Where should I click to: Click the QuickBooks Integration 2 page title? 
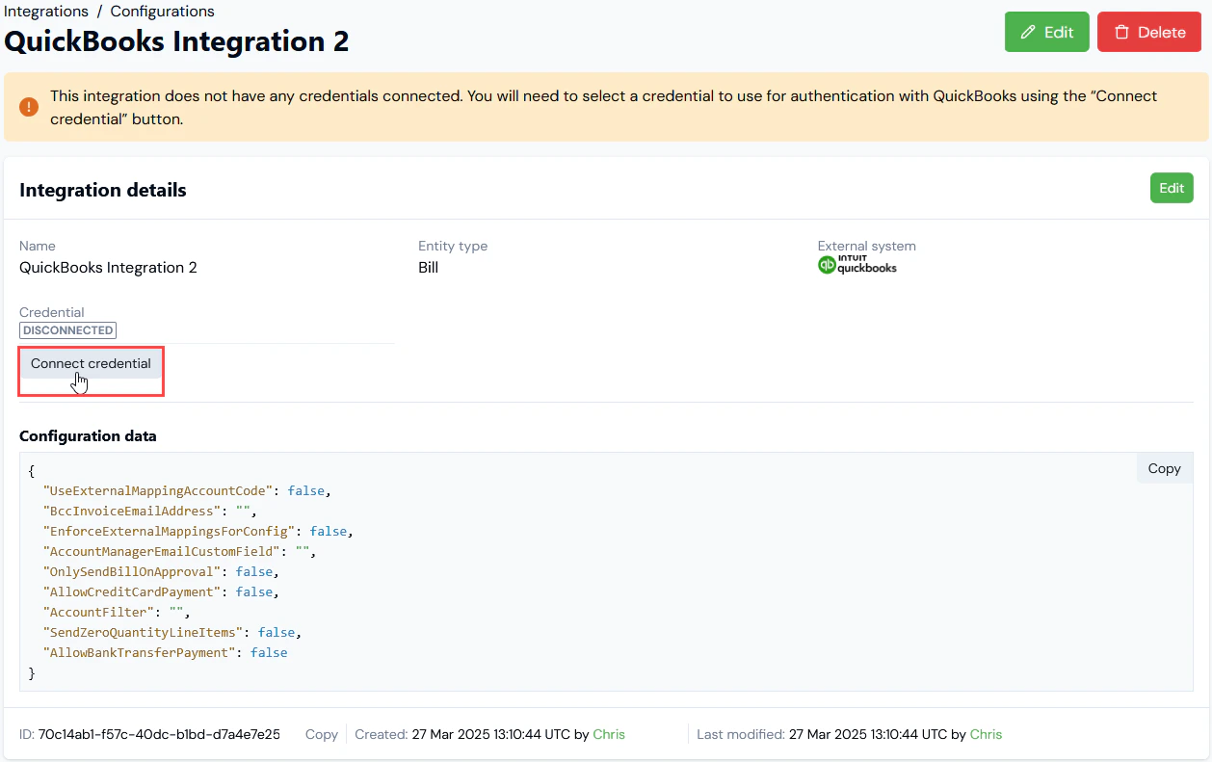pos(177,41)
